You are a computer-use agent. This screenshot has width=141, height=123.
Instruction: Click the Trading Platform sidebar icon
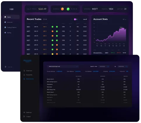tap(5, 27)
